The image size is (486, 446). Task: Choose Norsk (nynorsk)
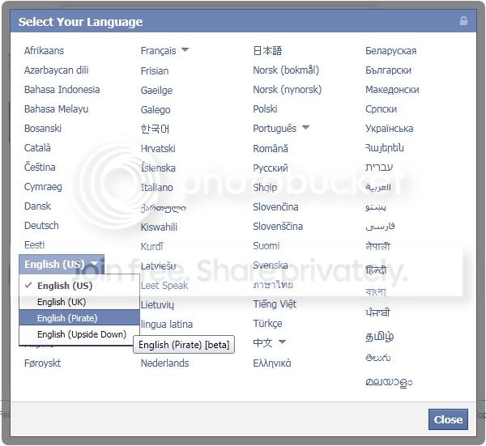point(288,90)
